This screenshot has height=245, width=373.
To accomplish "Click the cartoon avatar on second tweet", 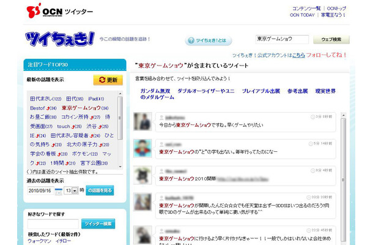I will coord(142,148).
